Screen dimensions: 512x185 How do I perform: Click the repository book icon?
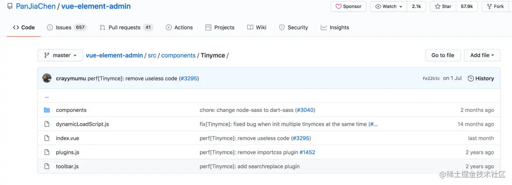(10, 7)
